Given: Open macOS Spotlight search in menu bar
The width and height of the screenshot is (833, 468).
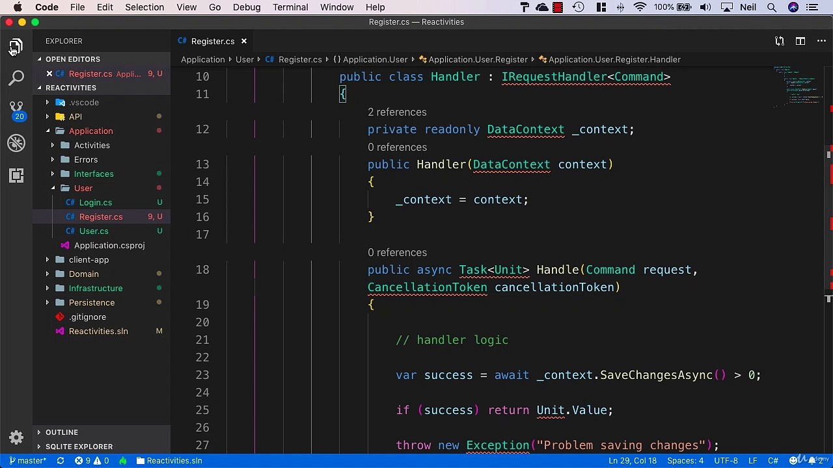Looking at the screenshot, I should pyautogui.click(x=772, y=7).
